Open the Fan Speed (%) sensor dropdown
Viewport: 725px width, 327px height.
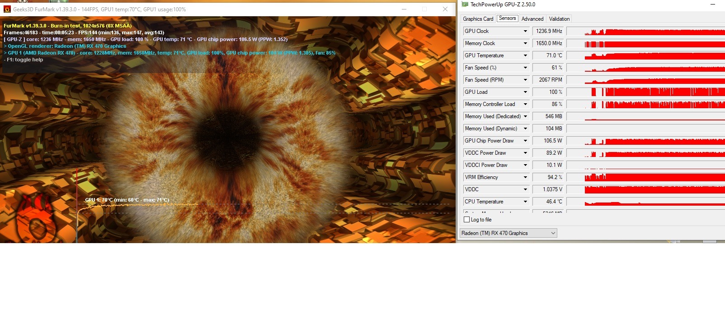(525, 68)
